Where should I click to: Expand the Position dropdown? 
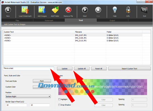coord(28,97)
